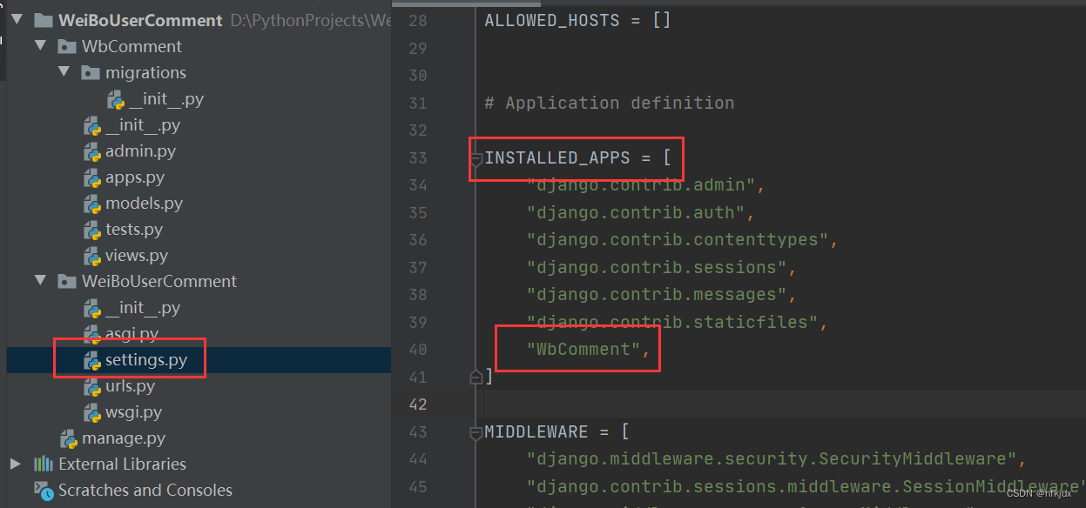Click the WbComment package folder icon
Image resolution: width=1086 pixels, height=508 pixels.
tap(66, 46)
